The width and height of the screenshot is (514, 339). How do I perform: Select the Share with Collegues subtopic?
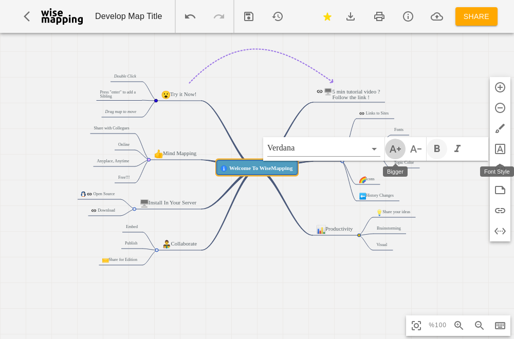[x=112, y=128]
